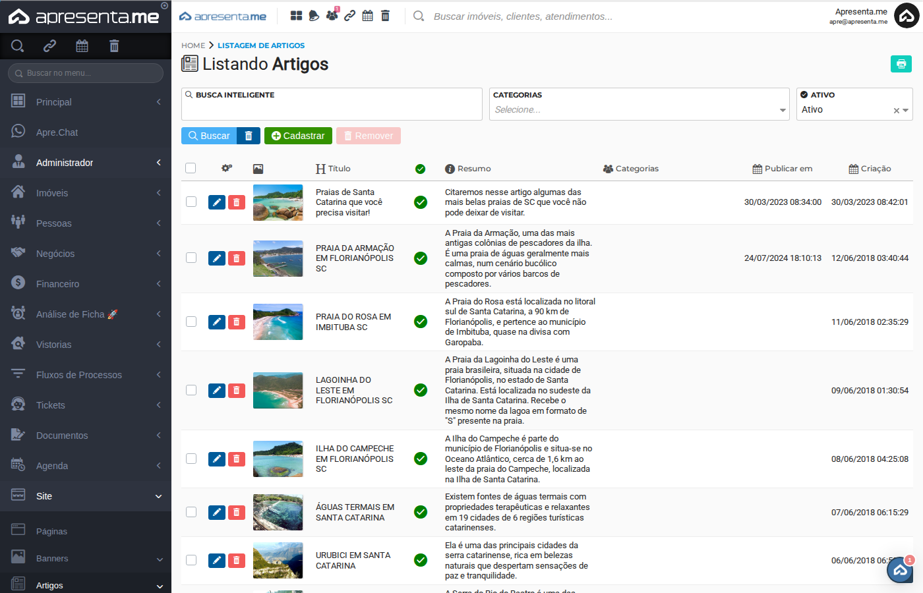Click the delete icon for LAGOINHA DO LESTE article

237,390
